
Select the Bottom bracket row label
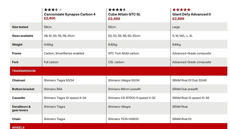(23, 89)
